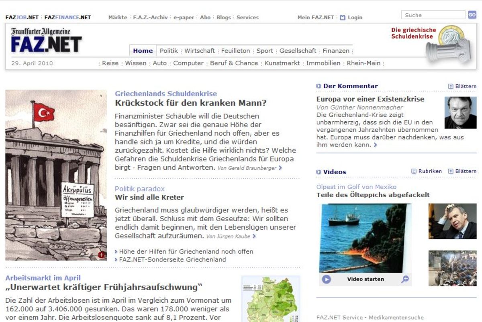Open the FAZFINANCE.NET link
The width and height of the screenshot is (482, 322).
pos(67,17)
